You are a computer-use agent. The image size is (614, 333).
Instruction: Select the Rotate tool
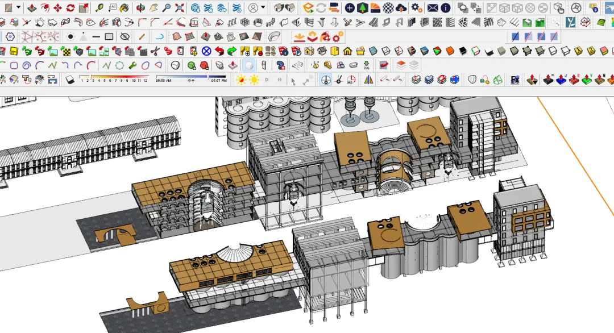[x=70, y=8]
